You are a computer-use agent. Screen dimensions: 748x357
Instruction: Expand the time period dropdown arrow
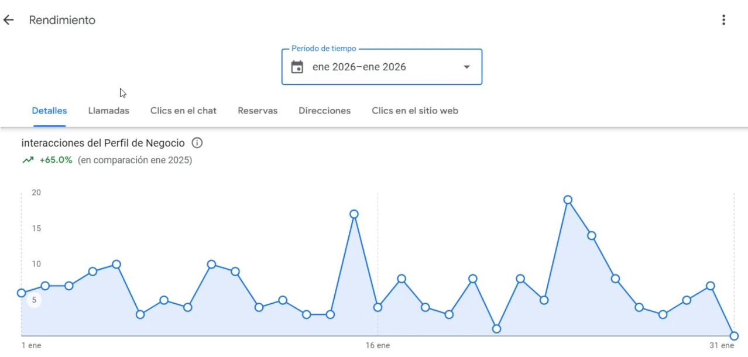tap(466, 67)
